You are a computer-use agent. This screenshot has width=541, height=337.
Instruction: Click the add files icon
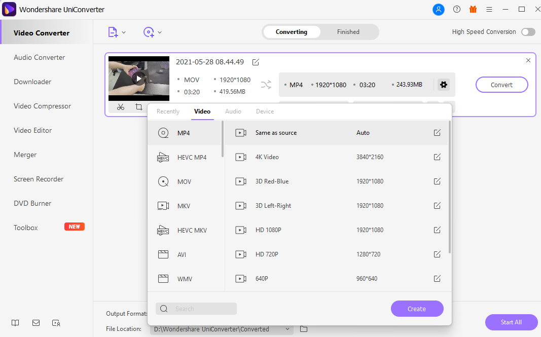point(113,32)
